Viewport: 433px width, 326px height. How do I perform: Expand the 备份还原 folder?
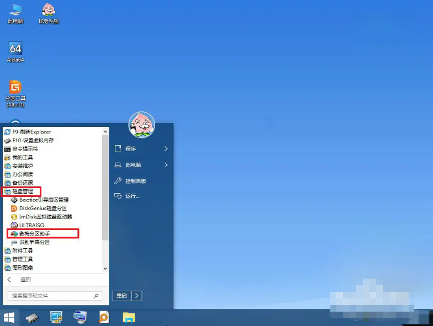click(x=22, y=183)
